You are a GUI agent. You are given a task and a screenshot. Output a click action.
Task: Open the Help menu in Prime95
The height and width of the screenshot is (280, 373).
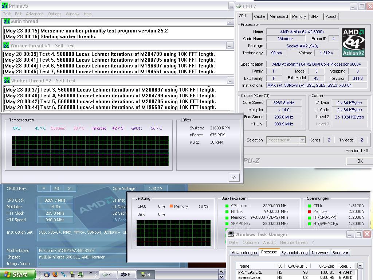87,14
